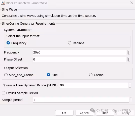Image resolution: width=135 pixels, height=116 pixels.
Task: Click the Frequency input field showing 20e6
Action: pos(80,52)
